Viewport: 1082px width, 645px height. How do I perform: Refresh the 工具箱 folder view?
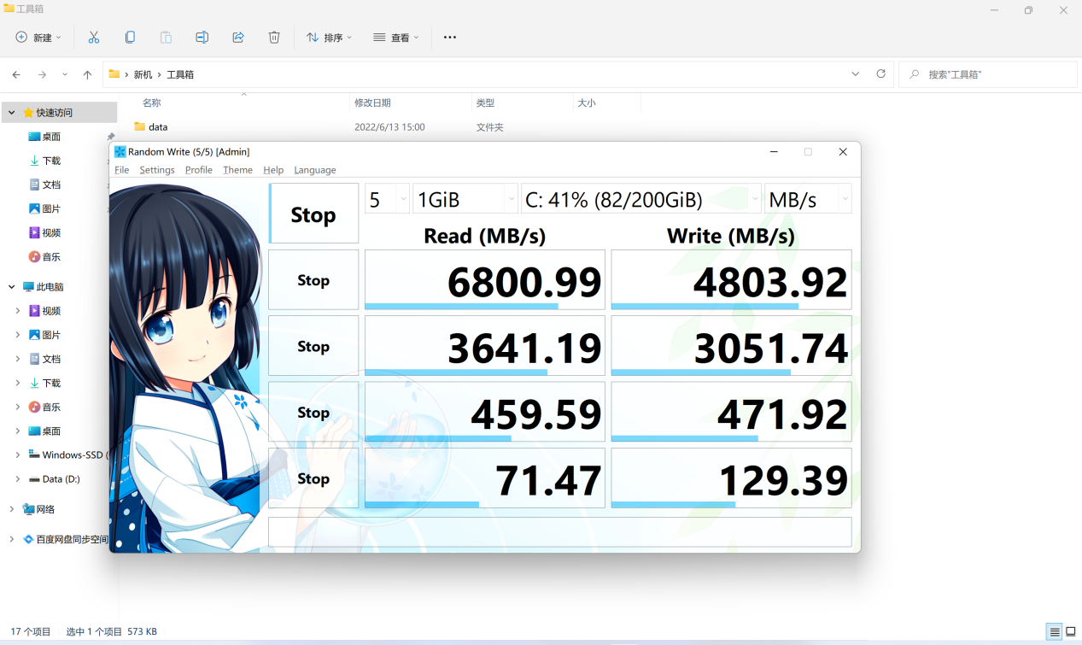[x=880, y=74]
